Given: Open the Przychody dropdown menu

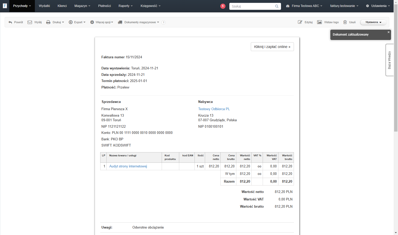Looking at the screenshot, I should click(22, 6).
